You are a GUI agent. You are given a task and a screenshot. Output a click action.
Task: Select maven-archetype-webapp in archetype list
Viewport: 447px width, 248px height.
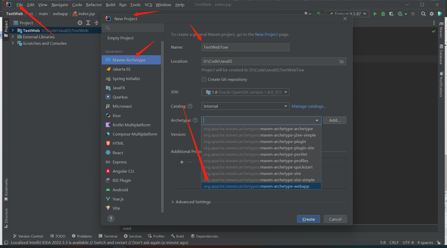click(x=261, y=186)
